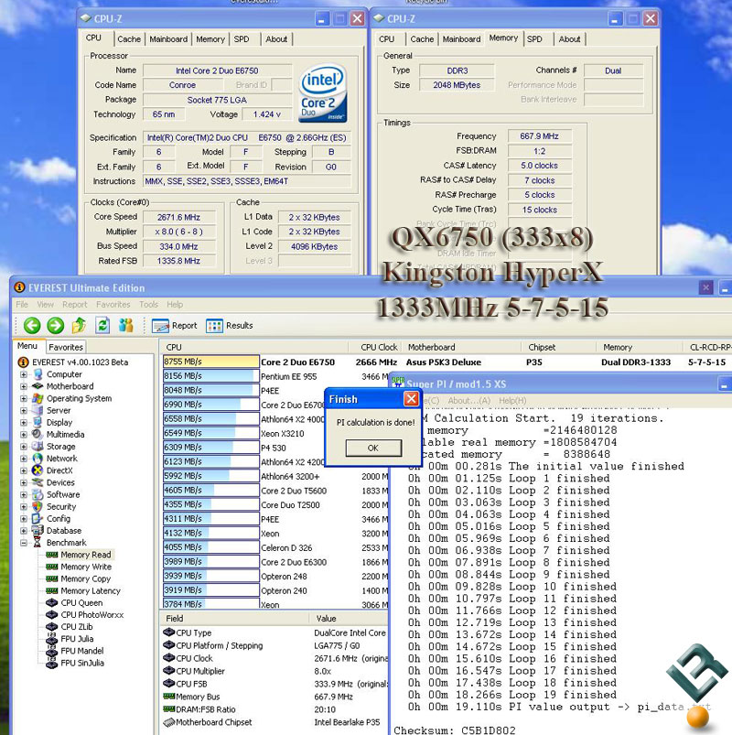Select the Benchmark tree node
The width and height of the screenshot is (732, 735).
pyautogui.click(x=67, y=543)
